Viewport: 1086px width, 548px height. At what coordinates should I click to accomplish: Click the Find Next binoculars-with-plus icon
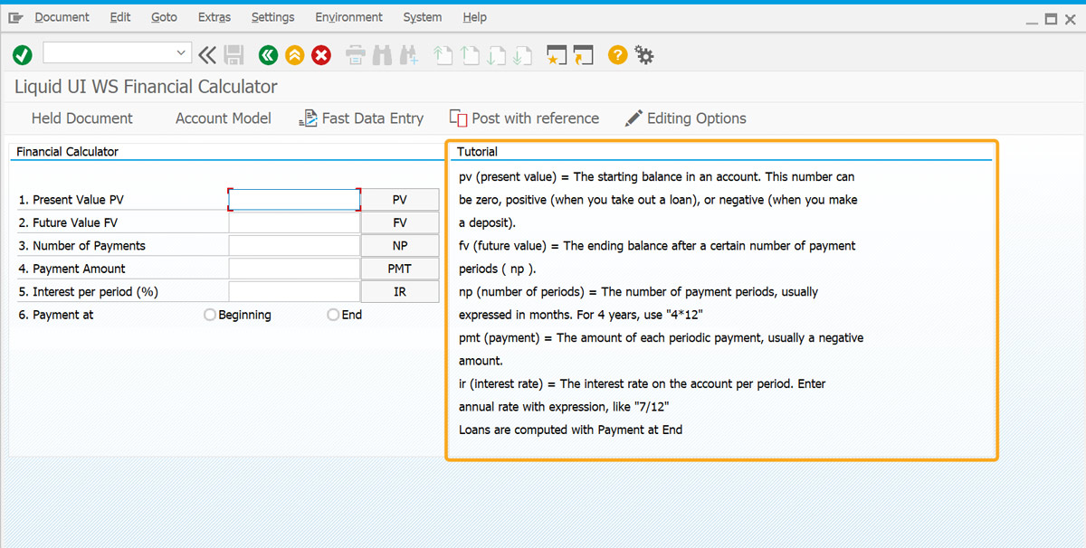409,55
